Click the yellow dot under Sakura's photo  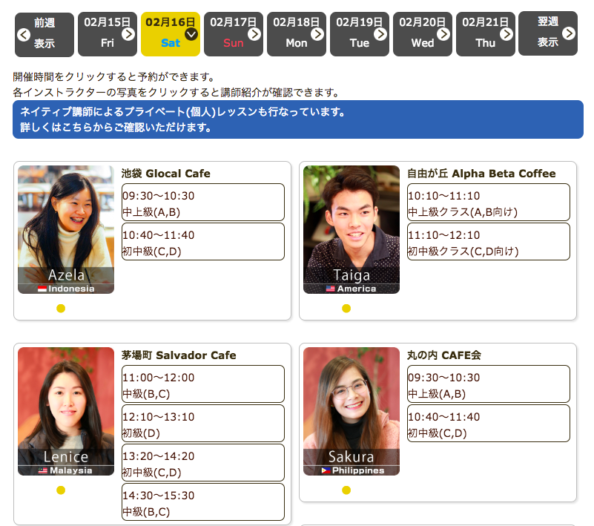(x=346, y=490)
